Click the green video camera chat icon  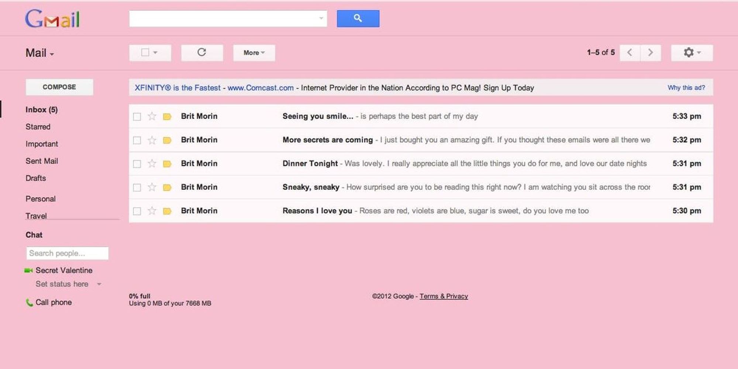28,270
